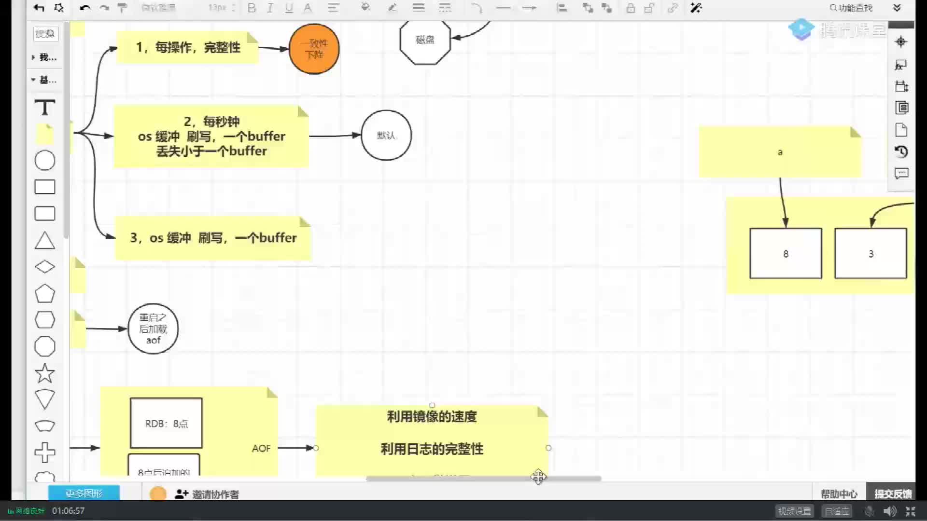Toggle underline text formatting
The image size is (927, 521).
(x=289, y=8)
